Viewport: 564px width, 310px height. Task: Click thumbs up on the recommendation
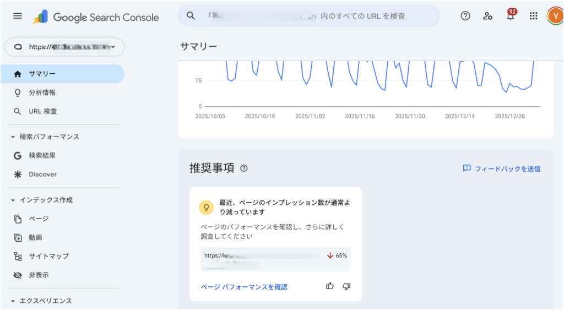[x=330, y=286]
